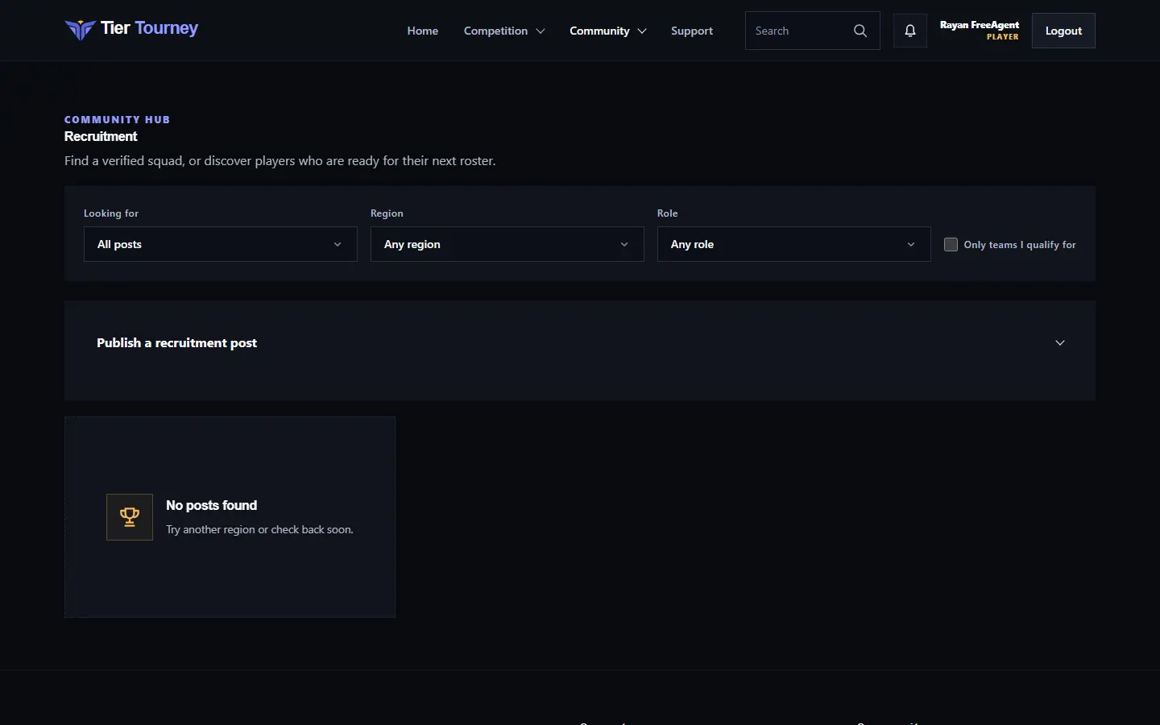The height and width of the screenshot is (725, 1160).
Task: Open the Looking for All posts dropdown
Action: click(x=221, y=244)
